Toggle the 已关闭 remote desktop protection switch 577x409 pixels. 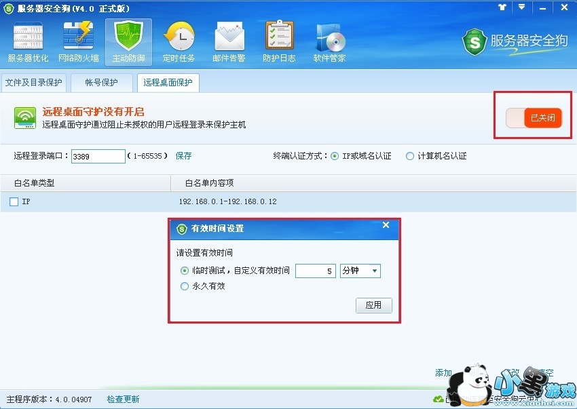pyautogui.click(x=534, y=118)
